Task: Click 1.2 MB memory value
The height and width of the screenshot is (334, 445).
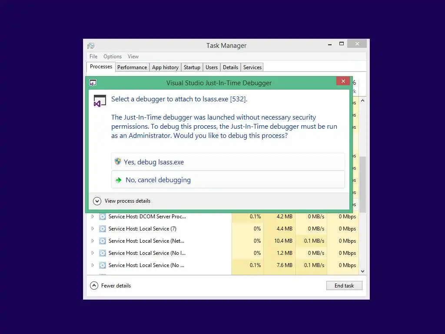Action: pyautogui.click(x=284, y=253)
